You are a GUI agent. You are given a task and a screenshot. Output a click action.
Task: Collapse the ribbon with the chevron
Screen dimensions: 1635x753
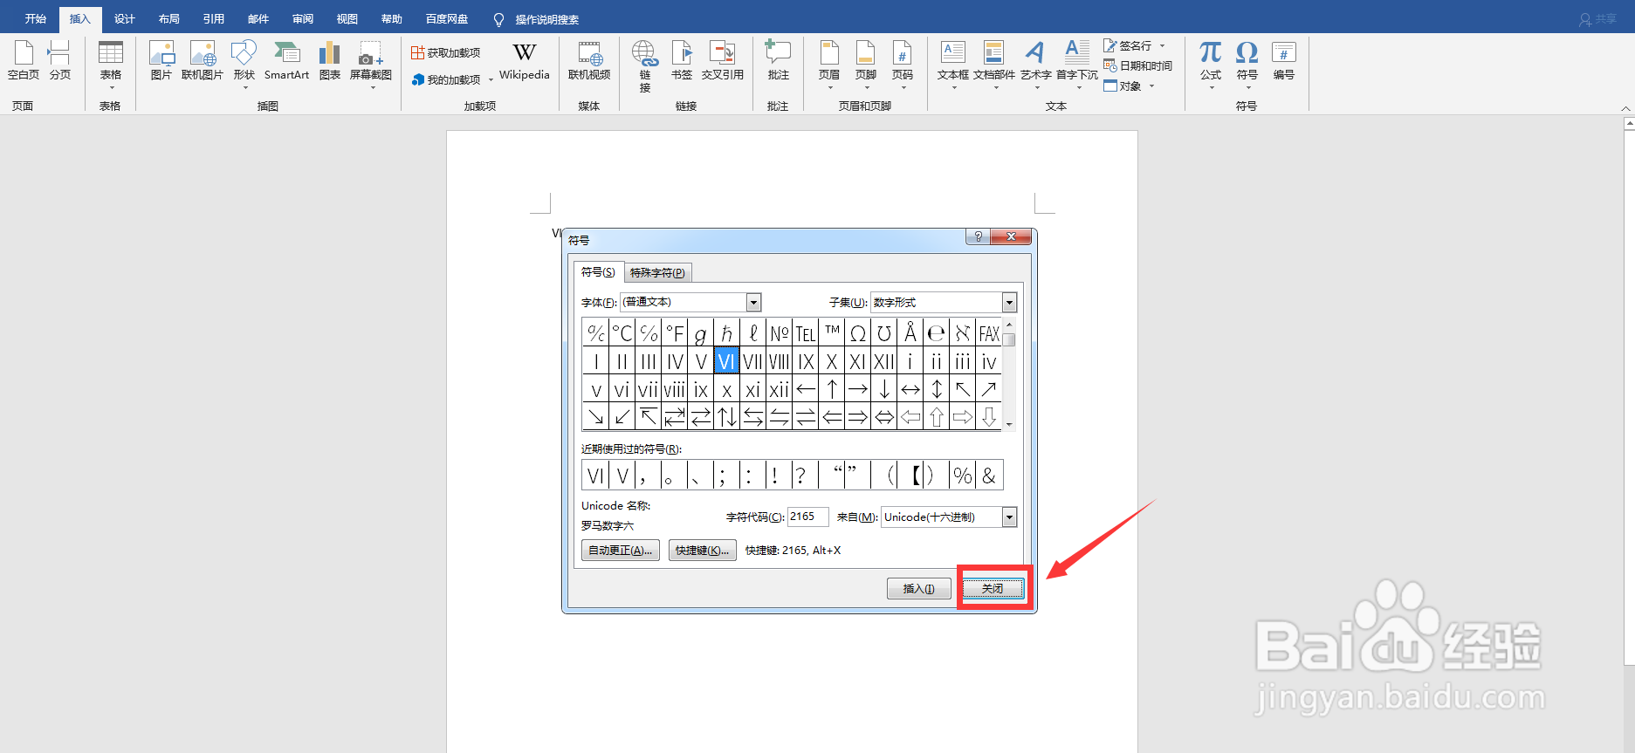pyautogui.click(x=1625, y=108)
